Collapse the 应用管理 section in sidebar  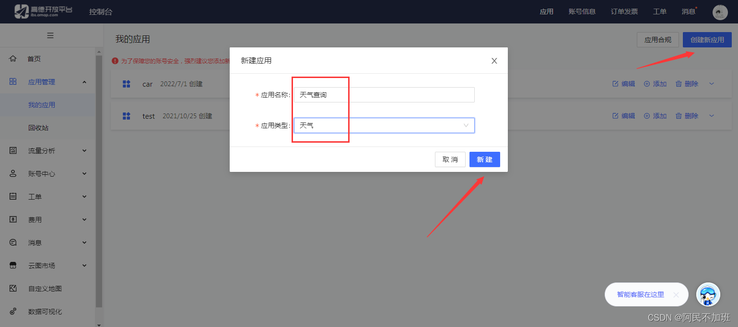pyautogui.click(x=84, y=81)
